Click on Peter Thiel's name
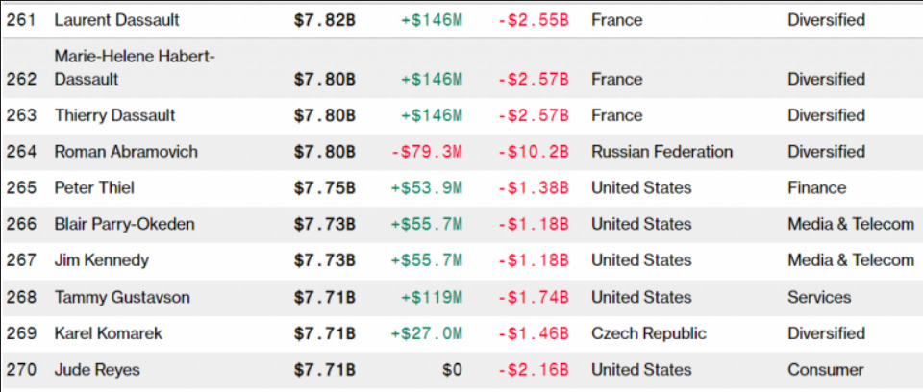This screenshot has height=392, width=923. [92, 187]
